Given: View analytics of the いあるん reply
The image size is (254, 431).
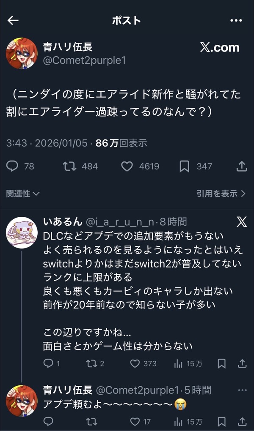Looking at the screenshot, I should click(x=179, y=363).
